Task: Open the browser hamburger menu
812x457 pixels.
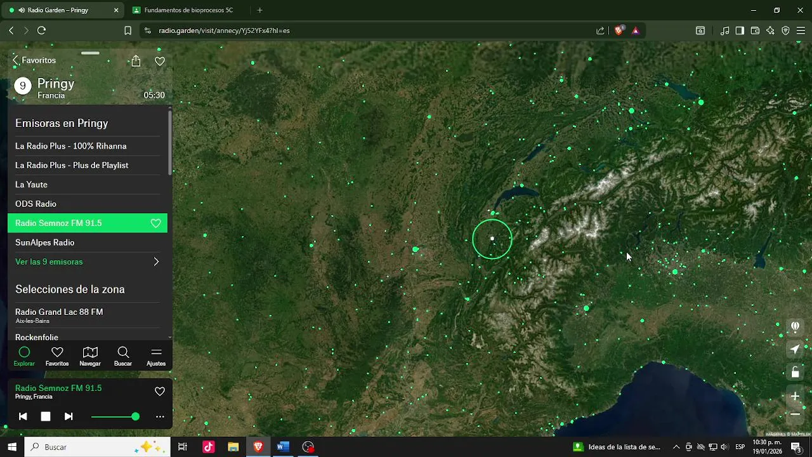Action: point(801,30)
